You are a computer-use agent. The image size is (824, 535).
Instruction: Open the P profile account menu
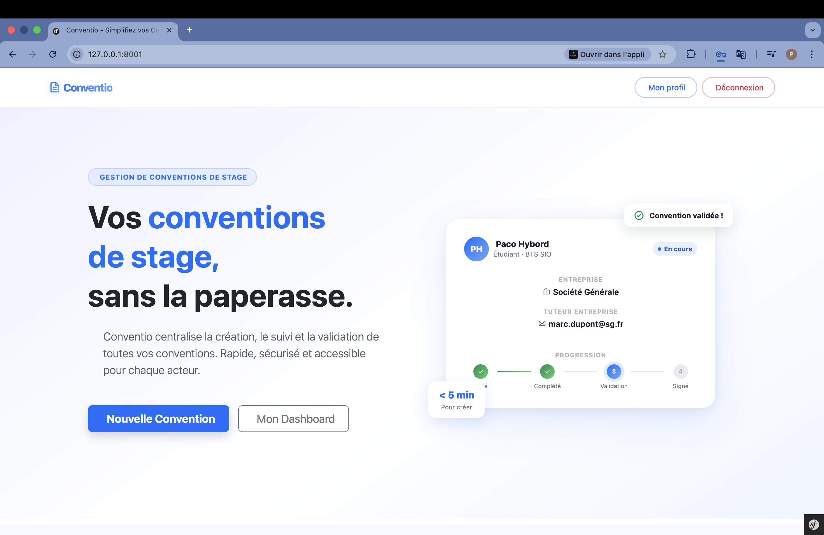791,54
